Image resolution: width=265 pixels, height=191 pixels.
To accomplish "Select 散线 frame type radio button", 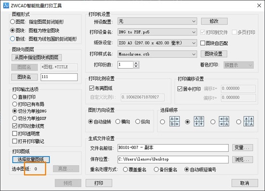I will pos(13,39).
